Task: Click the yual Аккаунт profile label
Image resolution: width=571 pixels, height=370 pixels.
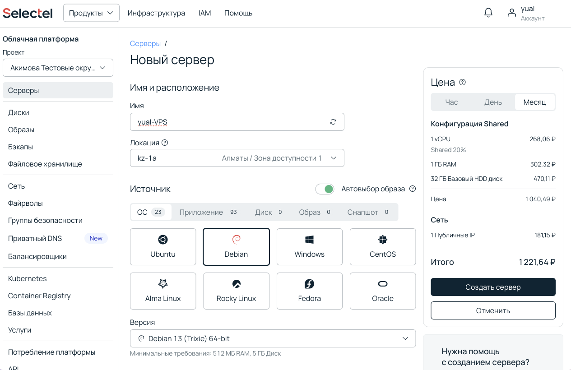Action: 533,13
